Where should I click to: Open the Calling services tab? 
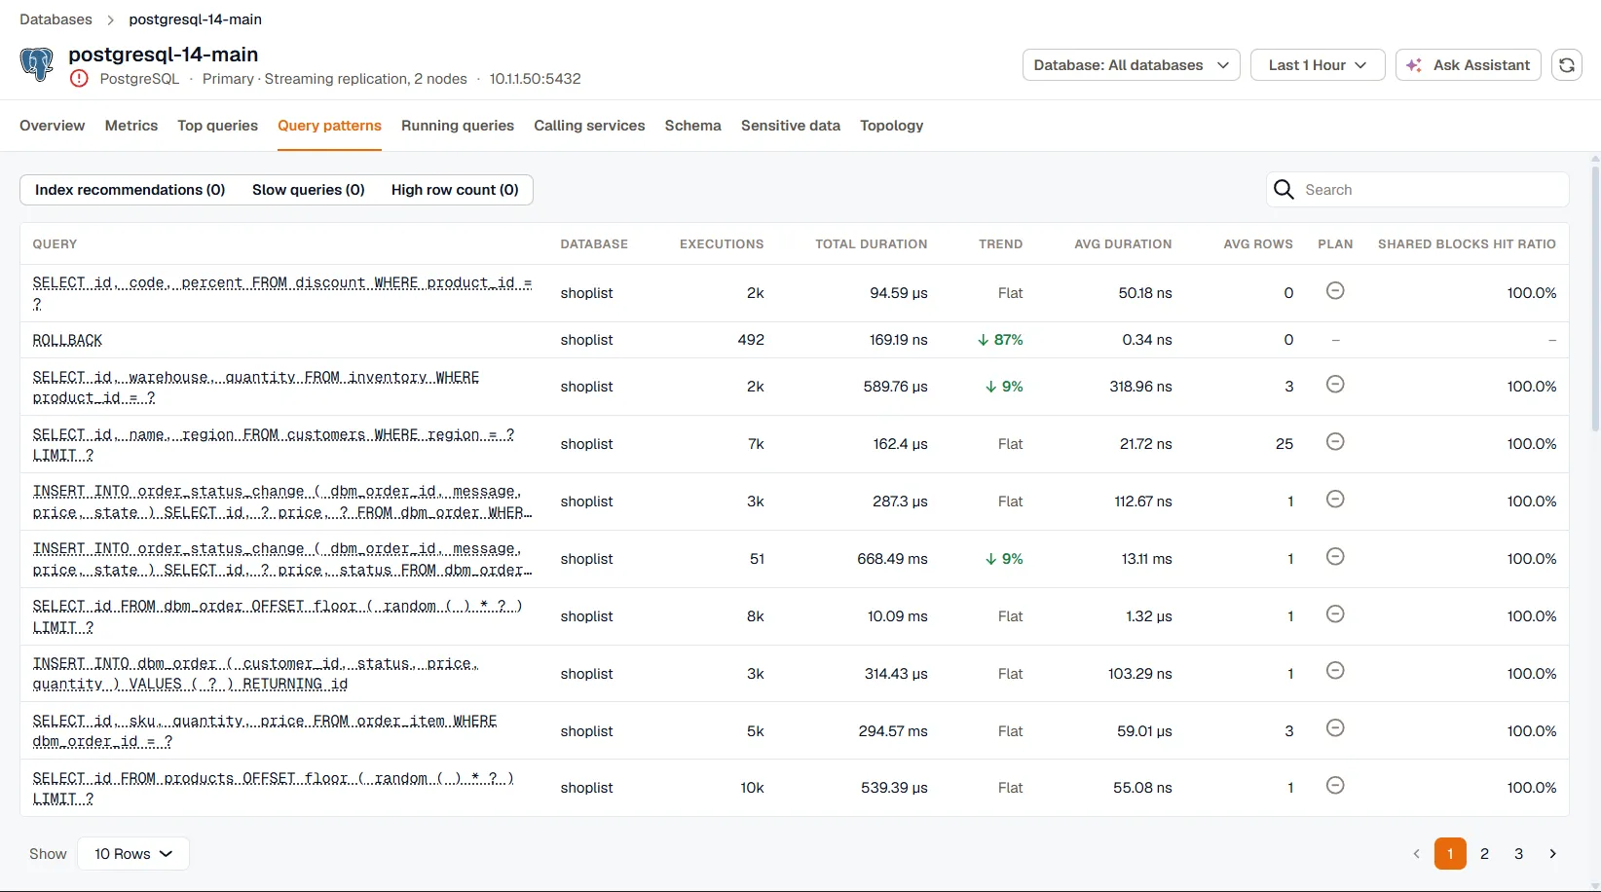[589, 126]
